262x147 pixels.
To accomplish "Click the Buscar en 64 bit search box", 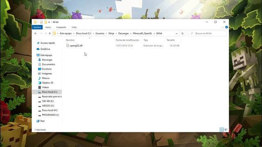I will [207, 33].
